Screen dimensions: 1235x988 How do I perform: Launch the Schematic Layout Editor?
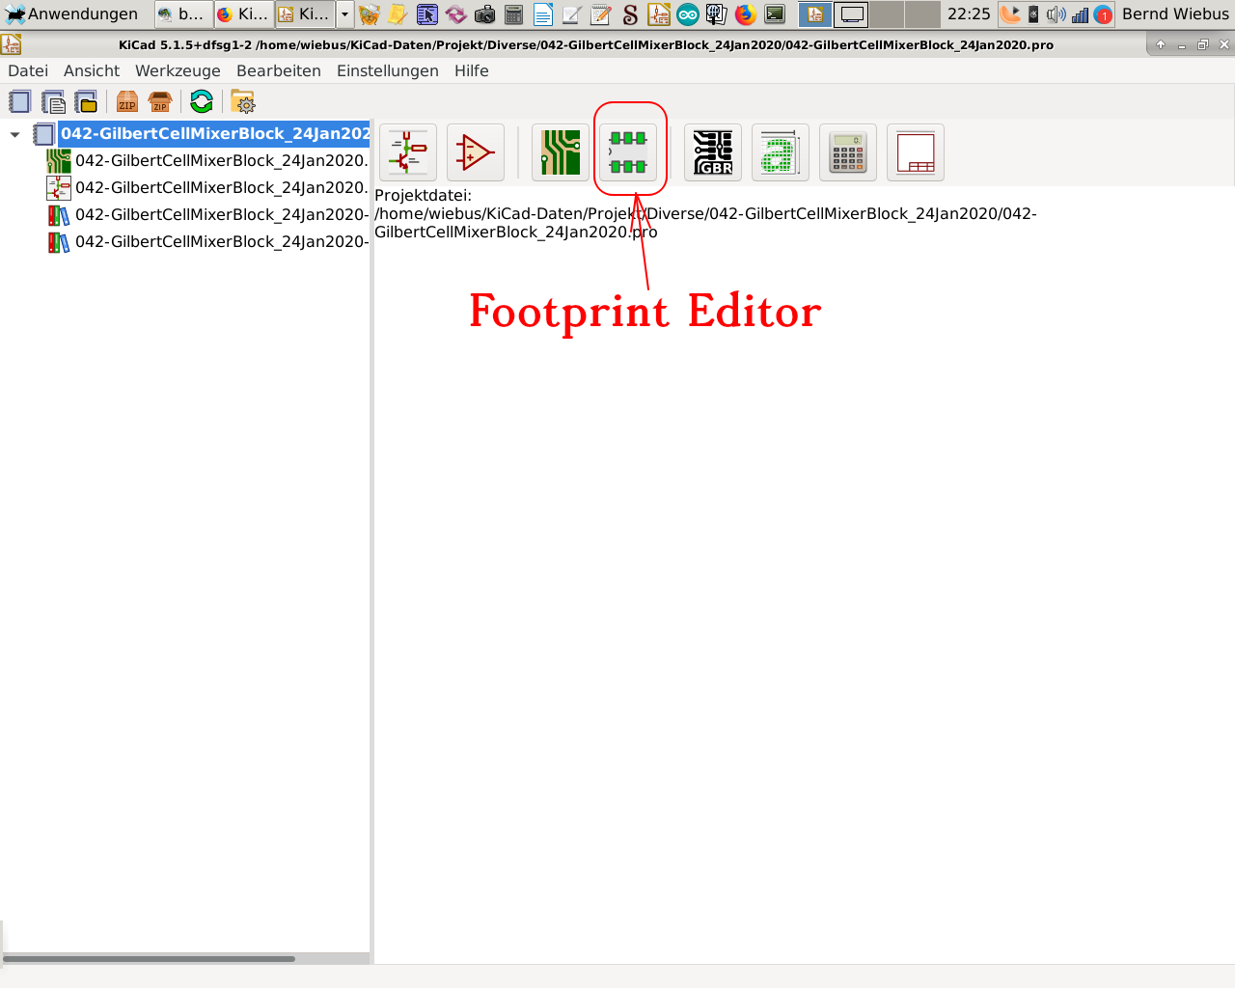[408, 152]
